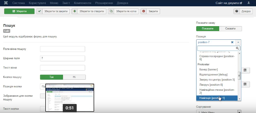Image resolution: width=256 pixels, height=113 pixels.
Task: Click the position list scrollbar thumb
Action: (239, 76)
